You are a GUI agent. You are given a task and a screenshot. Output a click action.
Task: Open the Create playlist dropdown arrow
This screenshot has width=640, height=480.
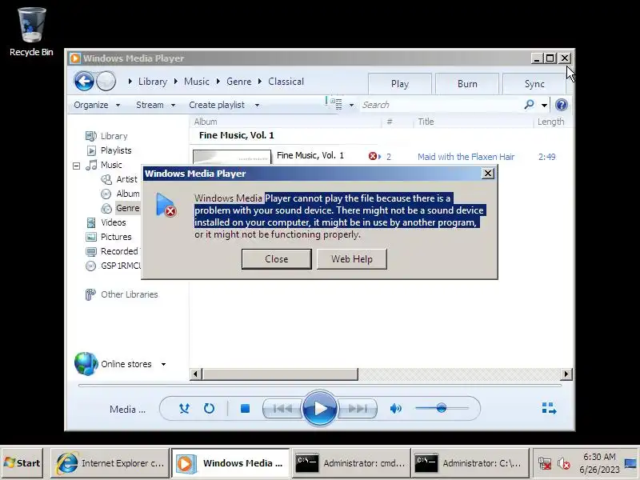click(x=257, y=106)
